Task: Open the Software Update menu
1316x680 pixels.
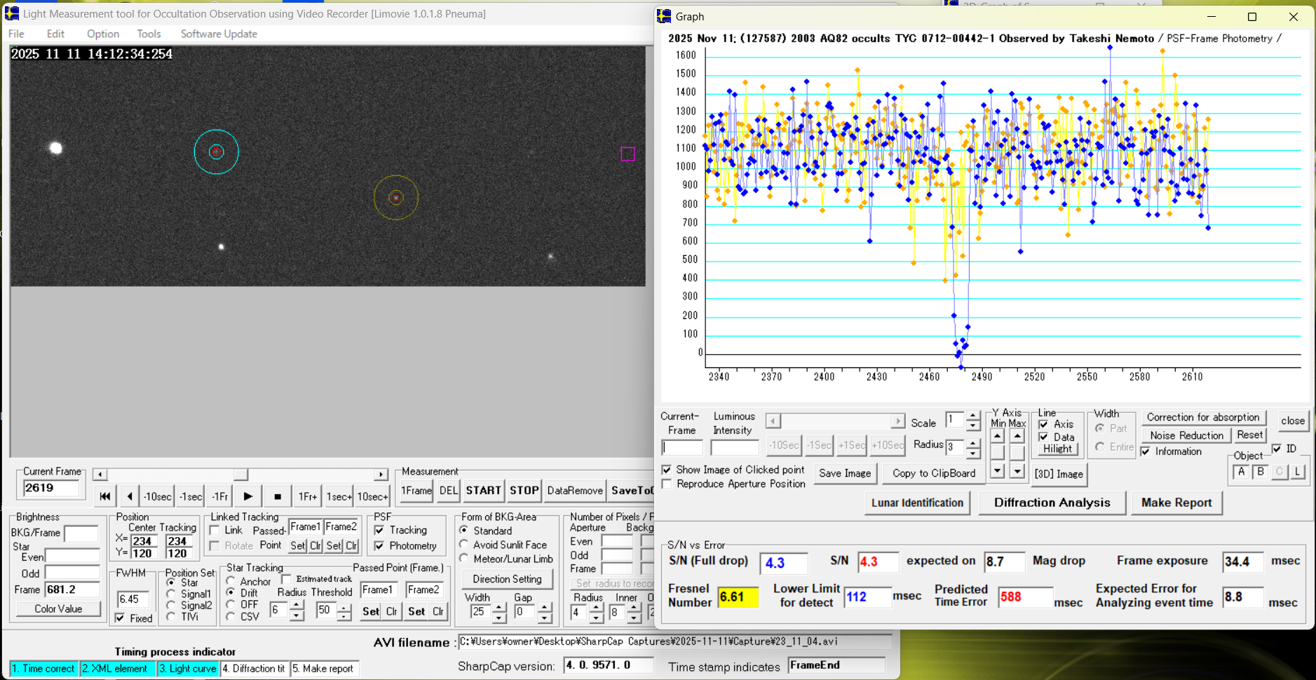Action: [x=219, y=34]
